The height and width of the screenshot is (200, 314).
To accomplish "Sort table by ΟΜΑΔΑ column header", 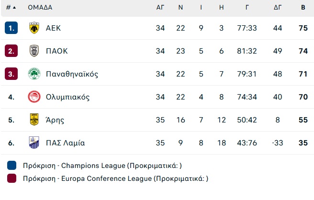I will pos(40,7).
